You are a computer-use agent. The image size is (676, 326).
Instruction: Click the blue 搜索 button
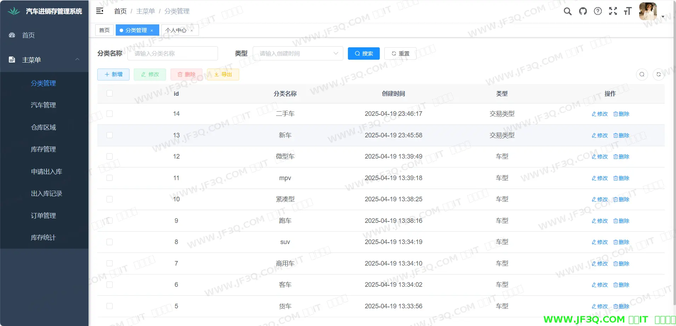pos(363,53)
